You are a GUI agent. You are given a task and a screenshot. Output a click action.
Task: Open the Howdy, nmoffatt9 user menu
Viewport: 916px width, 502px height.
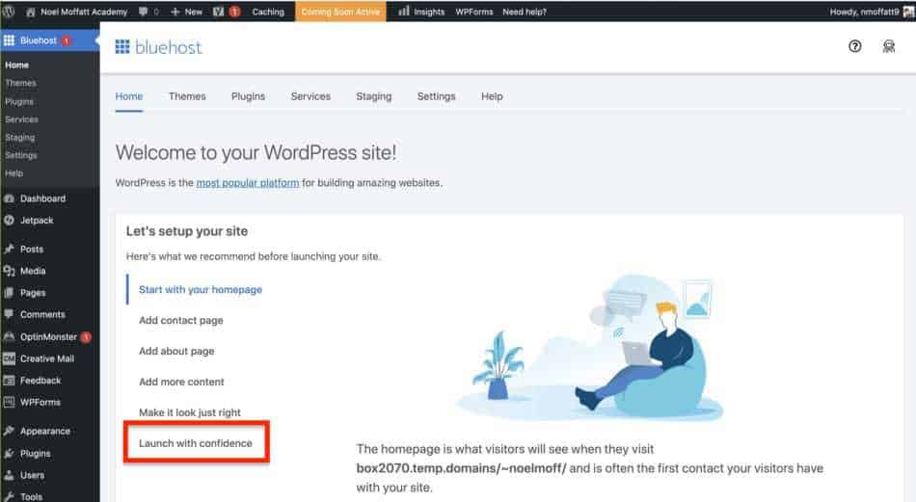coord(872,12)
